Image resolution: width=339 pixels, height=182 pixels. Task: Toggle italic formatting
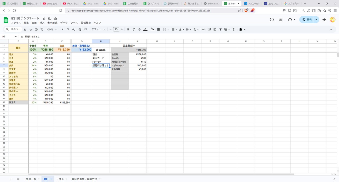(x=134, y=29)
